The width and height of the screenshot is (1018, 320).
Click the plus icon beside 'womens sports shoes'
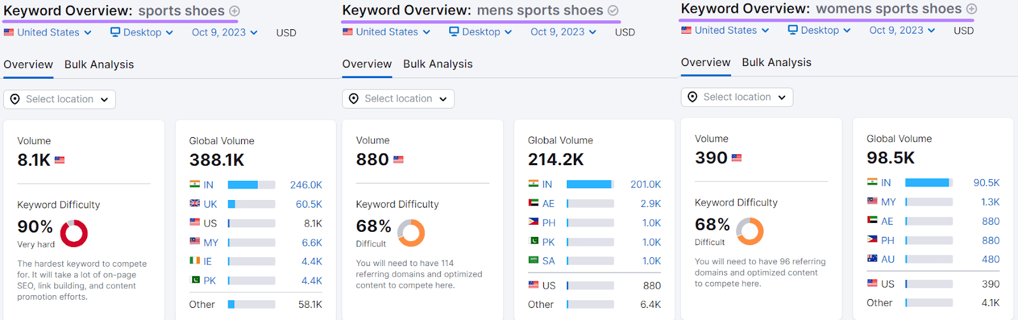pos(972,9)
